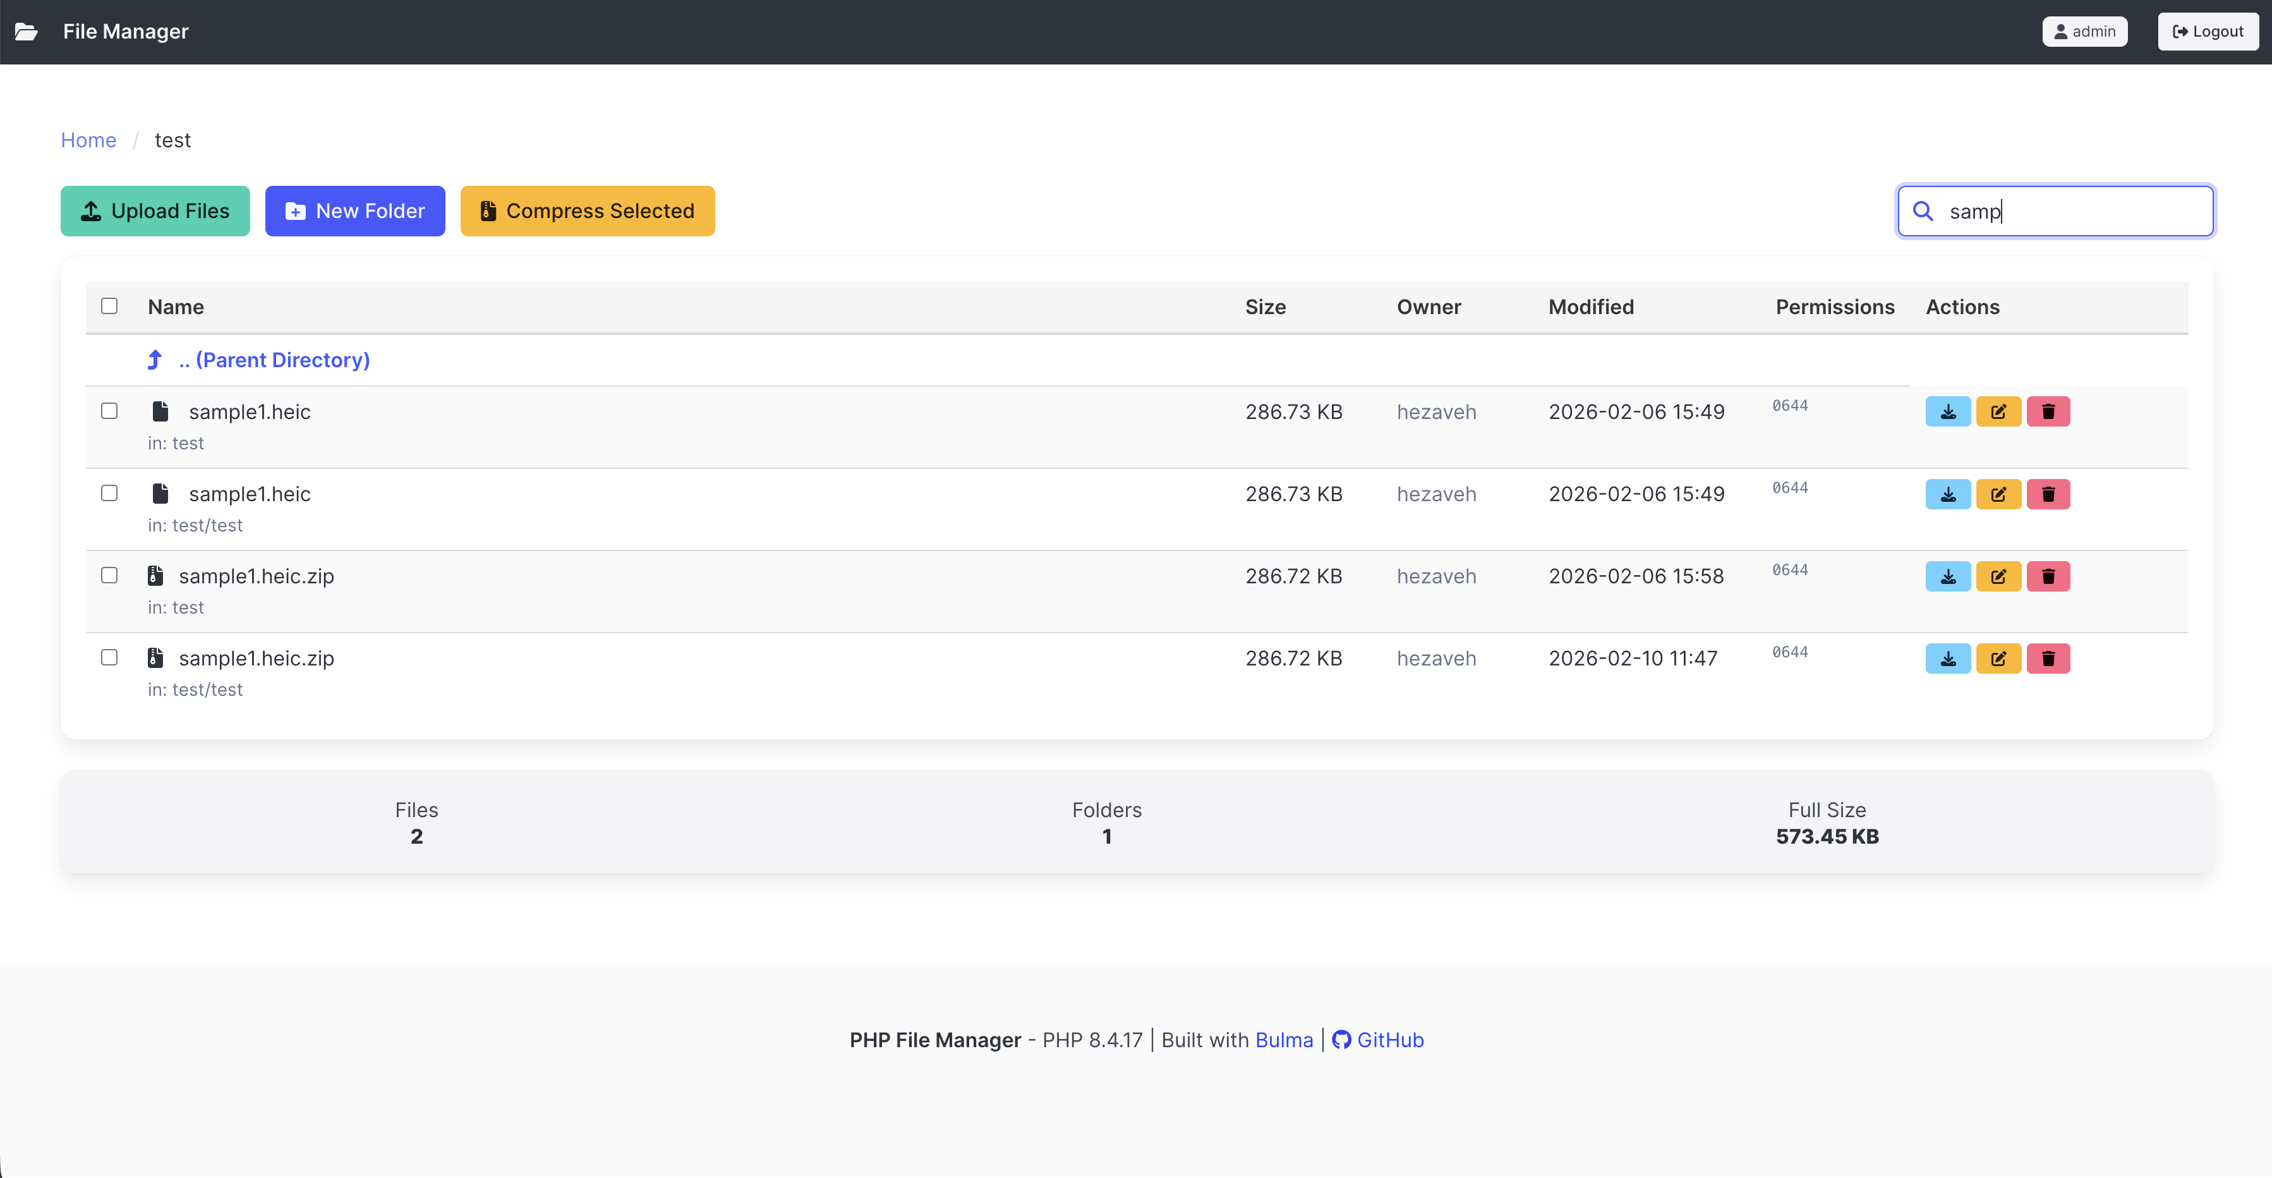
Task: Focus the search field containing samp
Action: [2073, 211]
